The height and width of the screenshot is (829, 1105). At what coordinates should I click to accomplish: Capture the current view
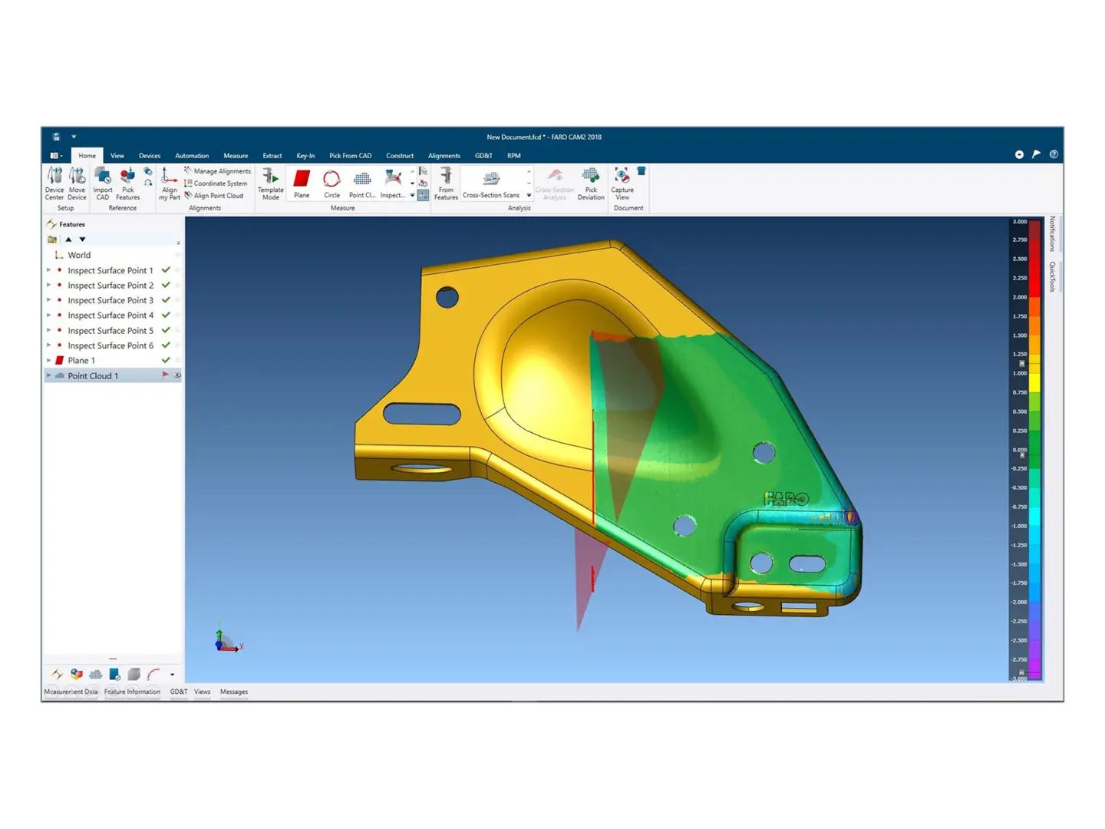622,183
